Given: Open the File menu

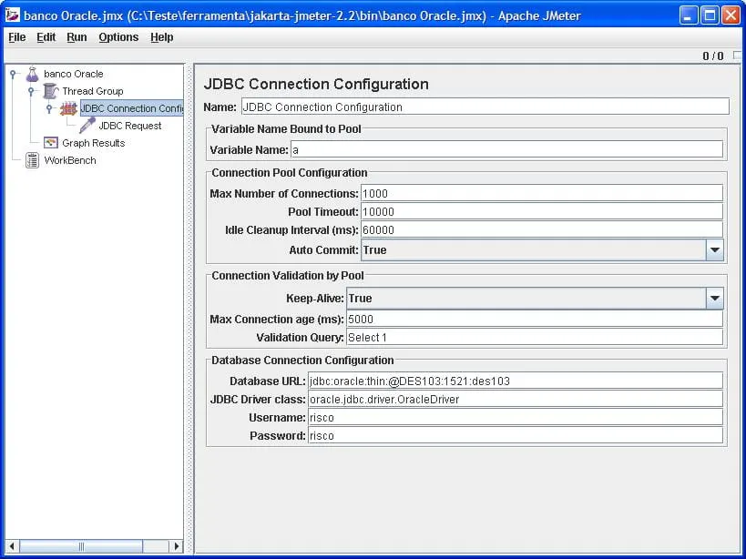Looking at the screenshot, I should (17, 37).
